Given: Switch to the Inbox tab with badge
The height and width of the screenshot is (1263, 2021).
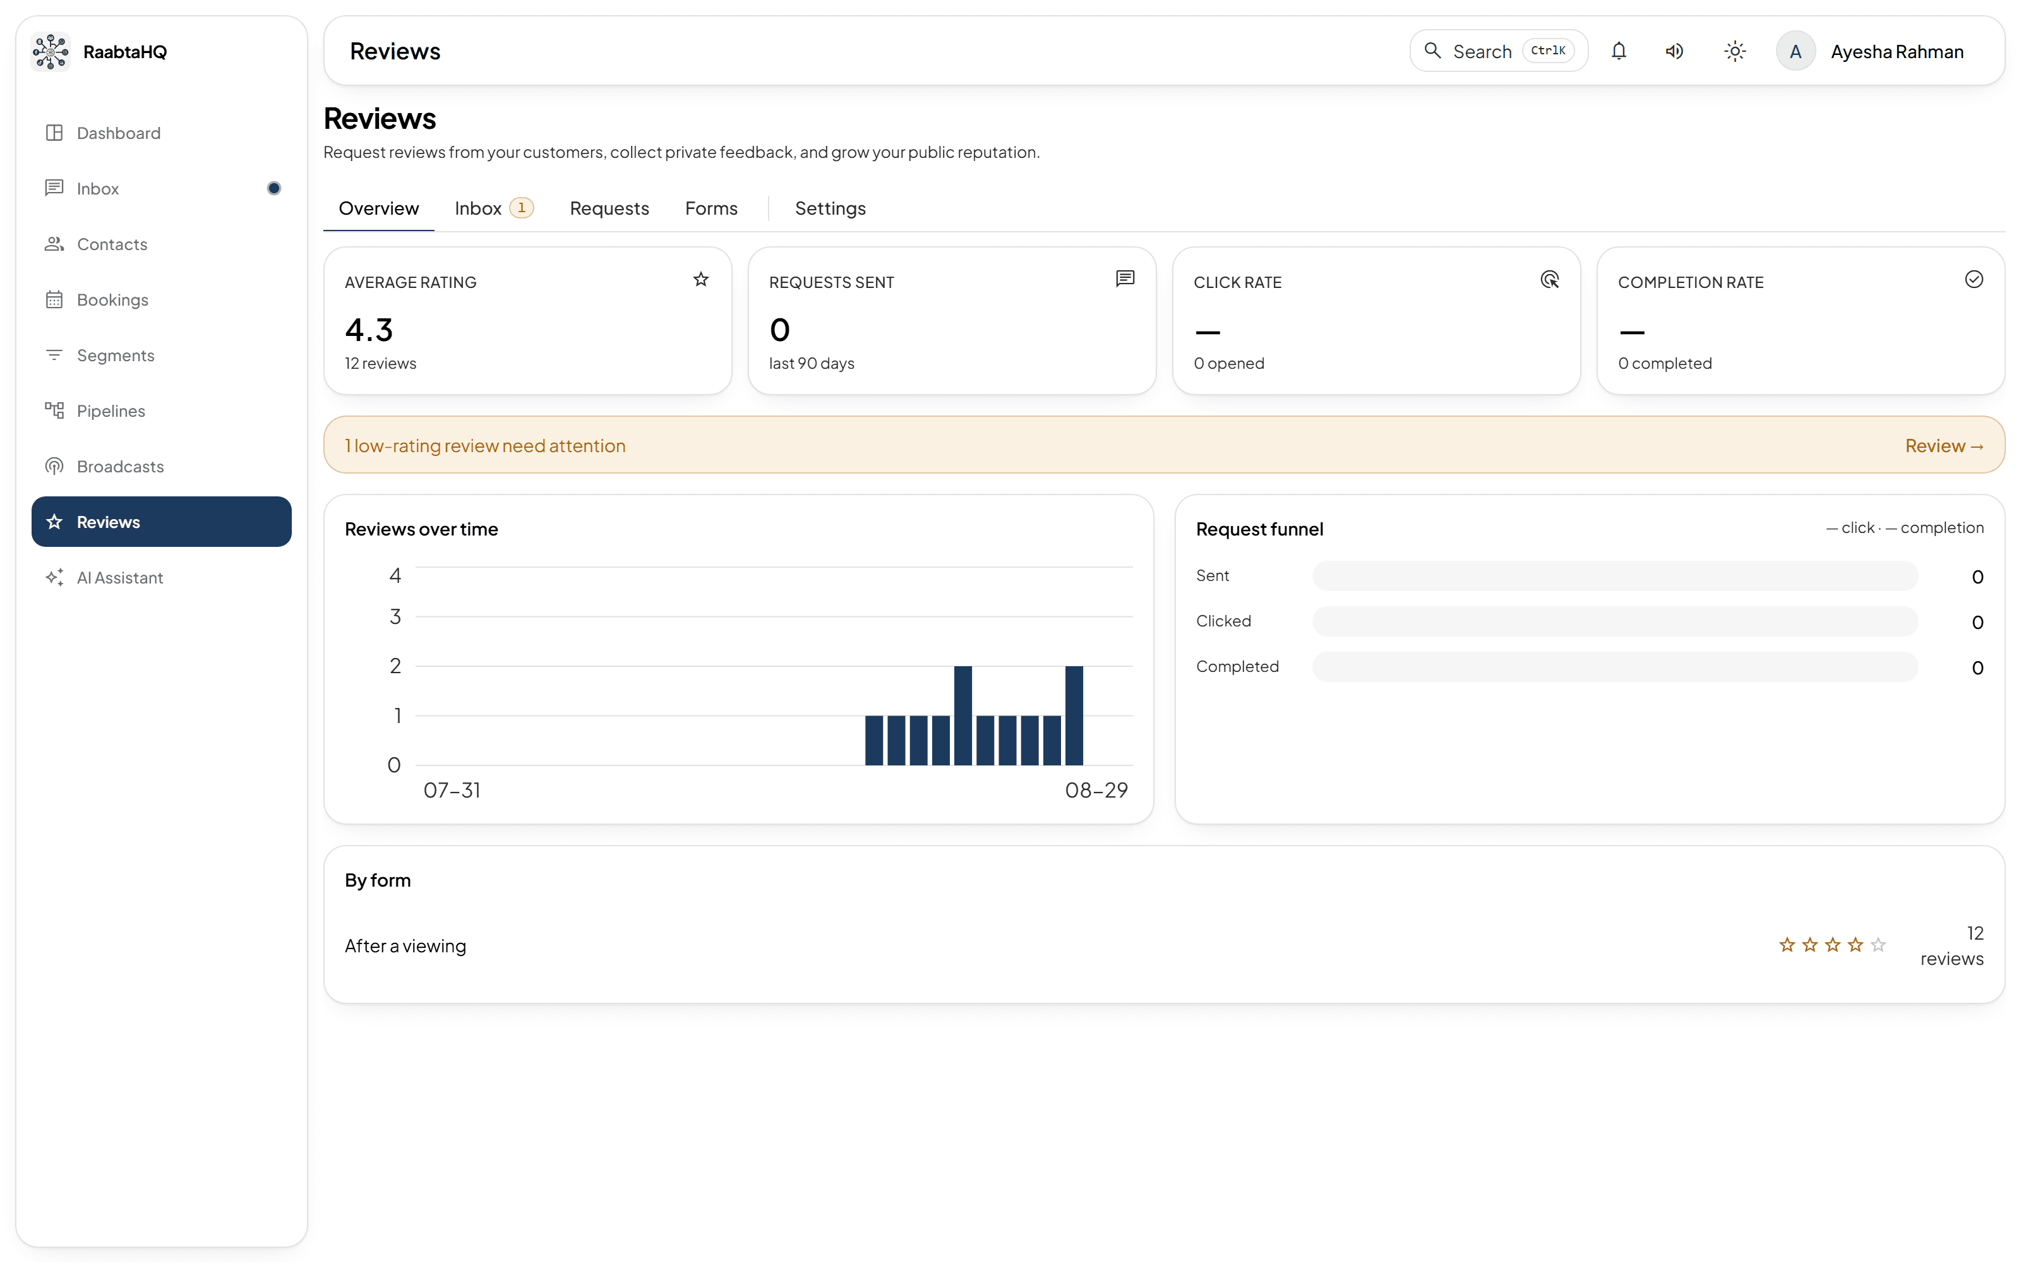Looking at the screenshot, I should point(493,208).
